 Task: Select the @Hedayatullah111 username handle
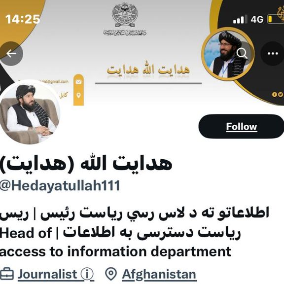coord(60,186)
